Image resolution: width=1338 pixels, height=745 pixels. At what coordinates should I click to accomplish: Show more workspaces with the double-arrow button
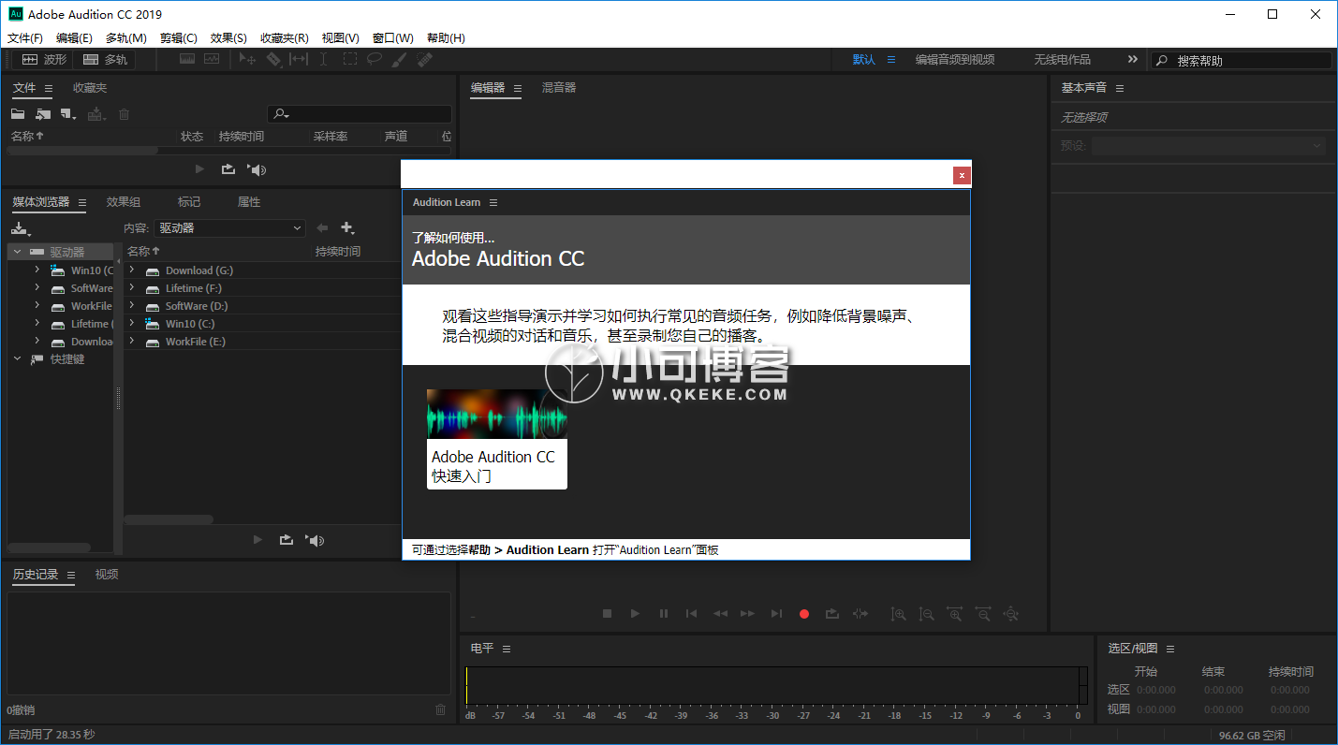[1133, 59]
